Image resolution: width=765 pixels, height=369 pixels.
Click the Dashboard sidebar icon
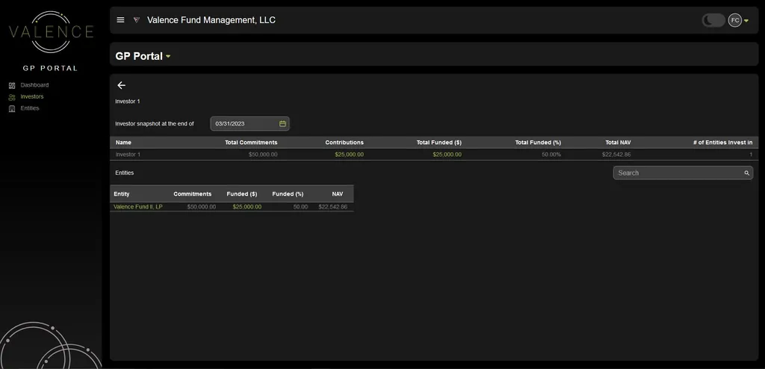pos(12,85)
